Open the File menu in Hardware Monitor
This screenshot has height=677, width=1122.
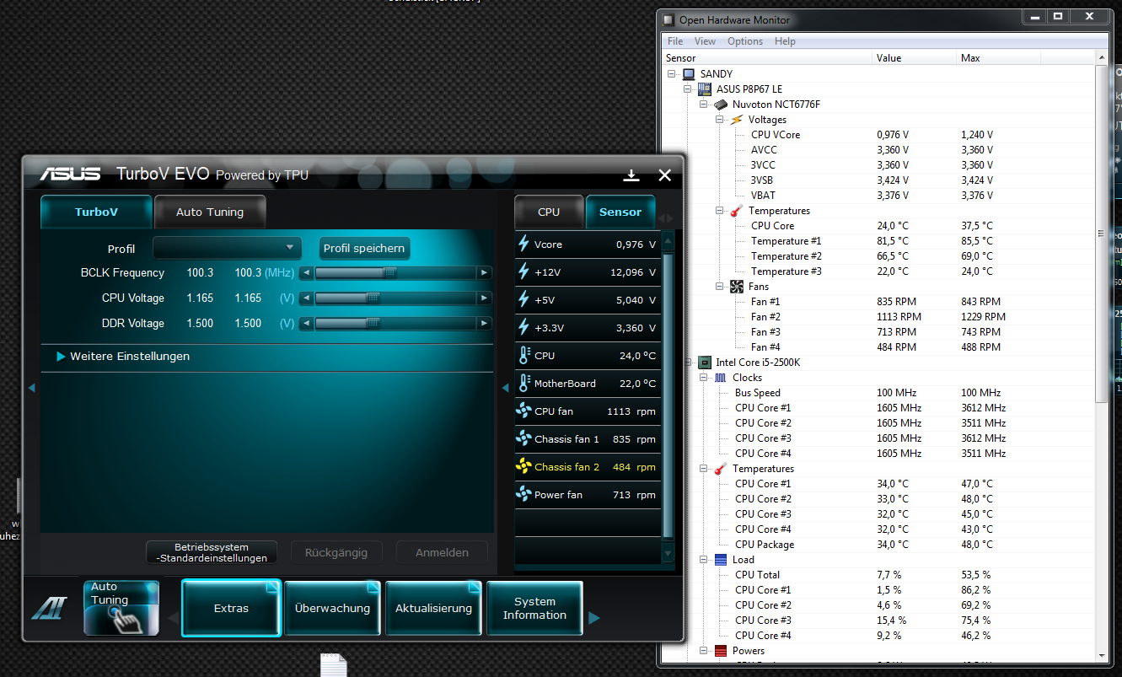click(x=675, y=41)
